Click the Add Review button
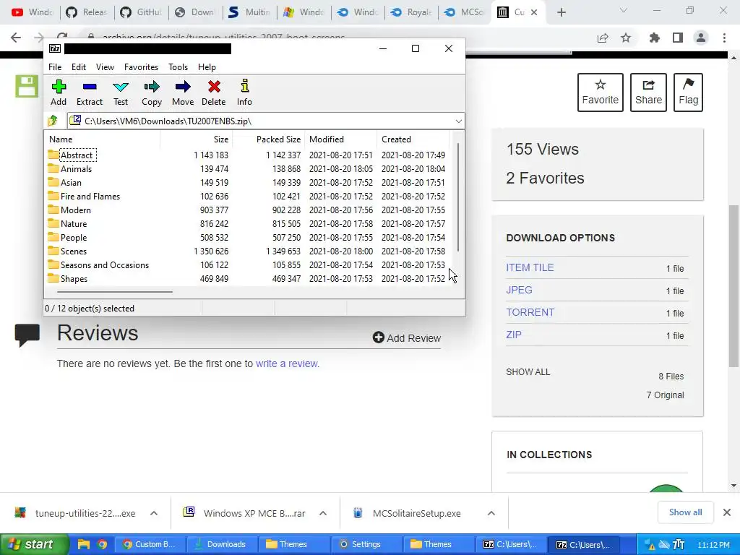Viewport: 740px width, 555px height. pyautogui.click(x=407, y=338)
